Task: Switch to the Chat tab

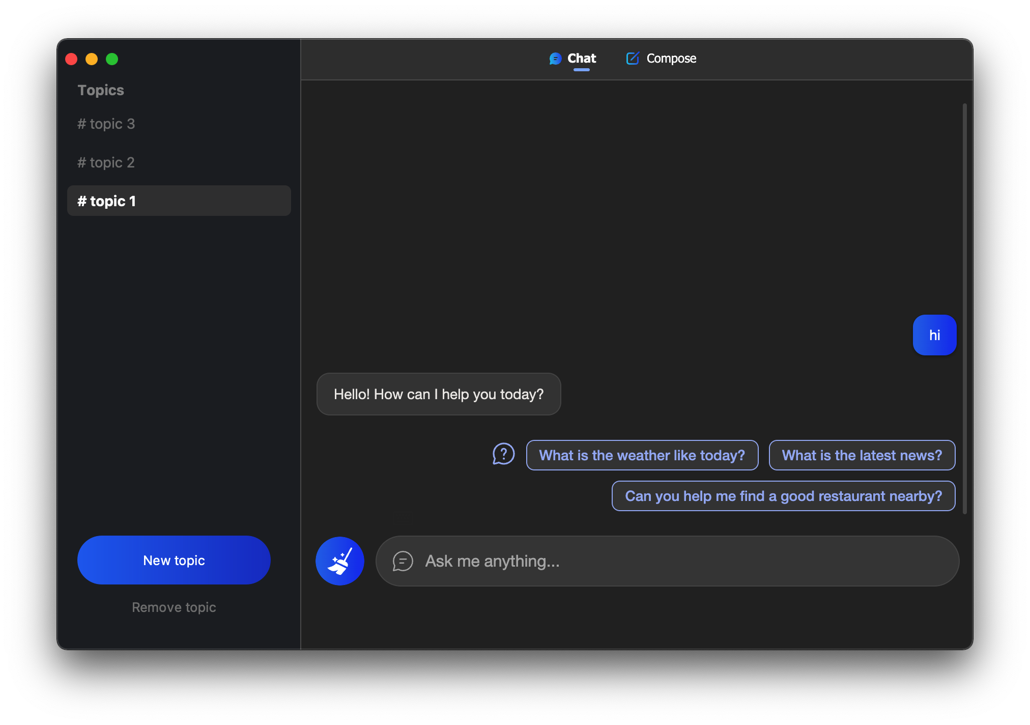Action: (x=581, y=59)
